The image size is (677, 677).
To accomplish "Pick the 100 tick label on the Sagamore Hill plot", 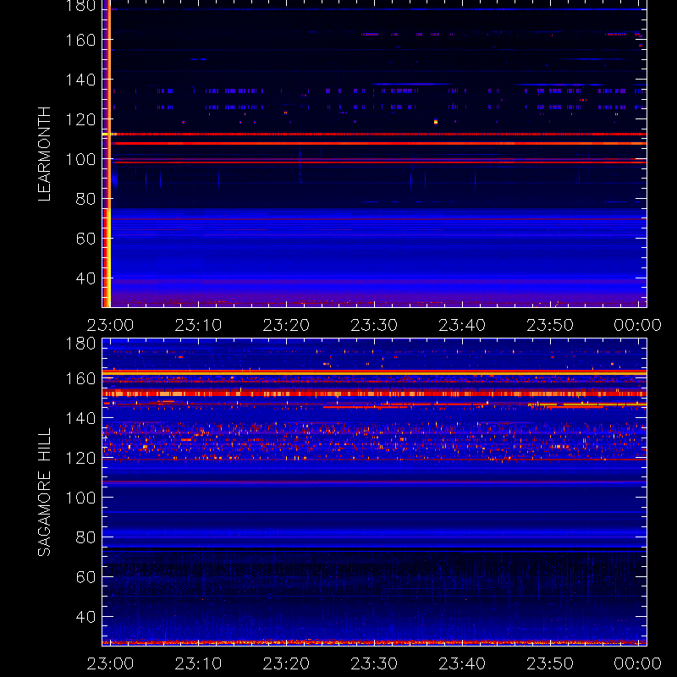I will tap(80, 498).
